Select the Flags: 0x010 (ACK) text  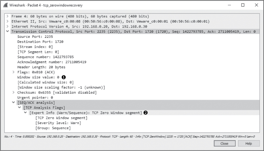tap(36, 72)
